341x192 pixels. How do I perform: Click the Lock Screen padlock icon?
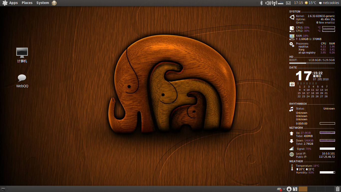[289, 189]
